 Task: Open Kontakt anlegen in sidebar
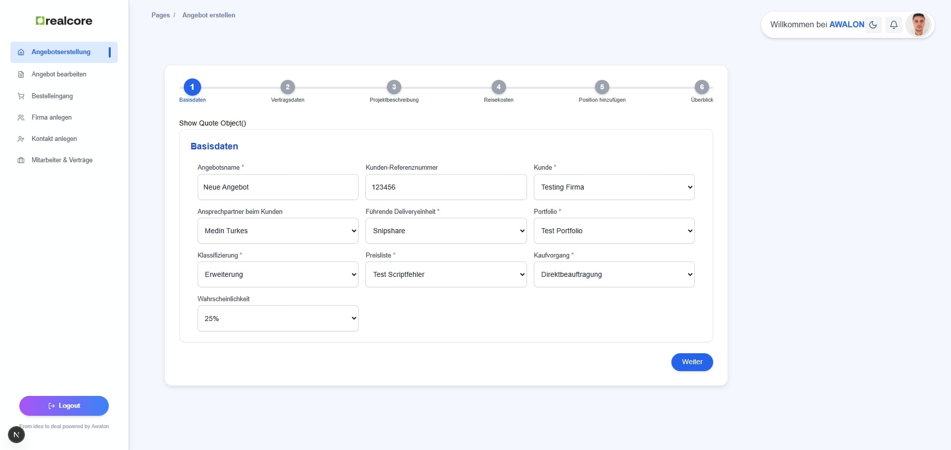tap(54, 139)
